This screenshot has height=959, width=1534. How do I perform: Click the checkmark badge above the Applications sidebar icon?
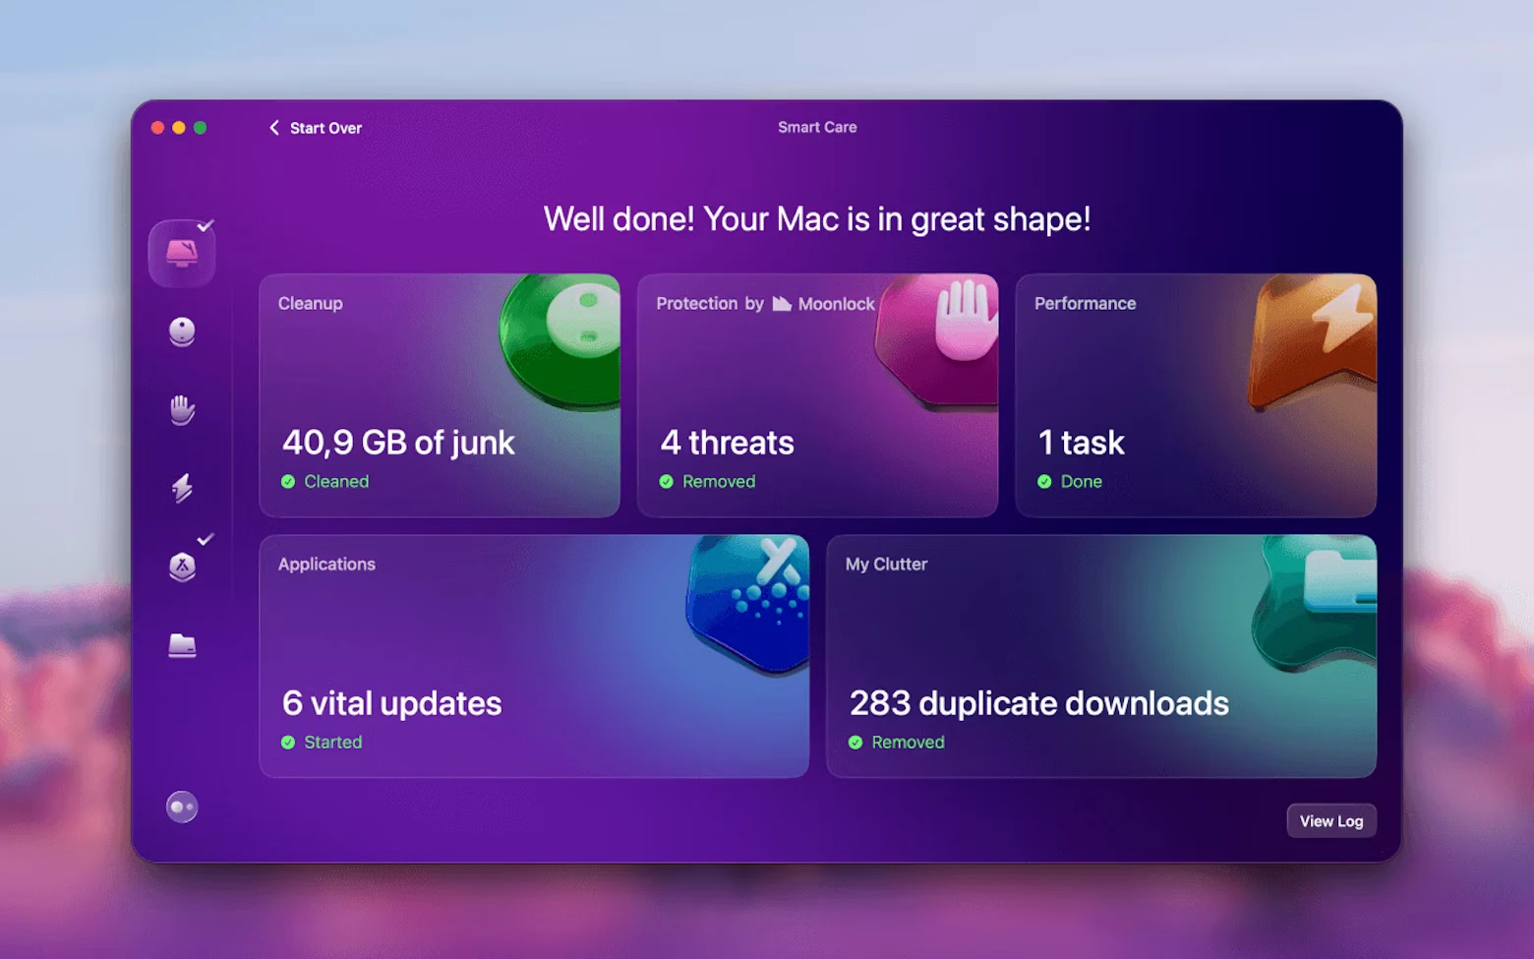(x=205, y=539)
